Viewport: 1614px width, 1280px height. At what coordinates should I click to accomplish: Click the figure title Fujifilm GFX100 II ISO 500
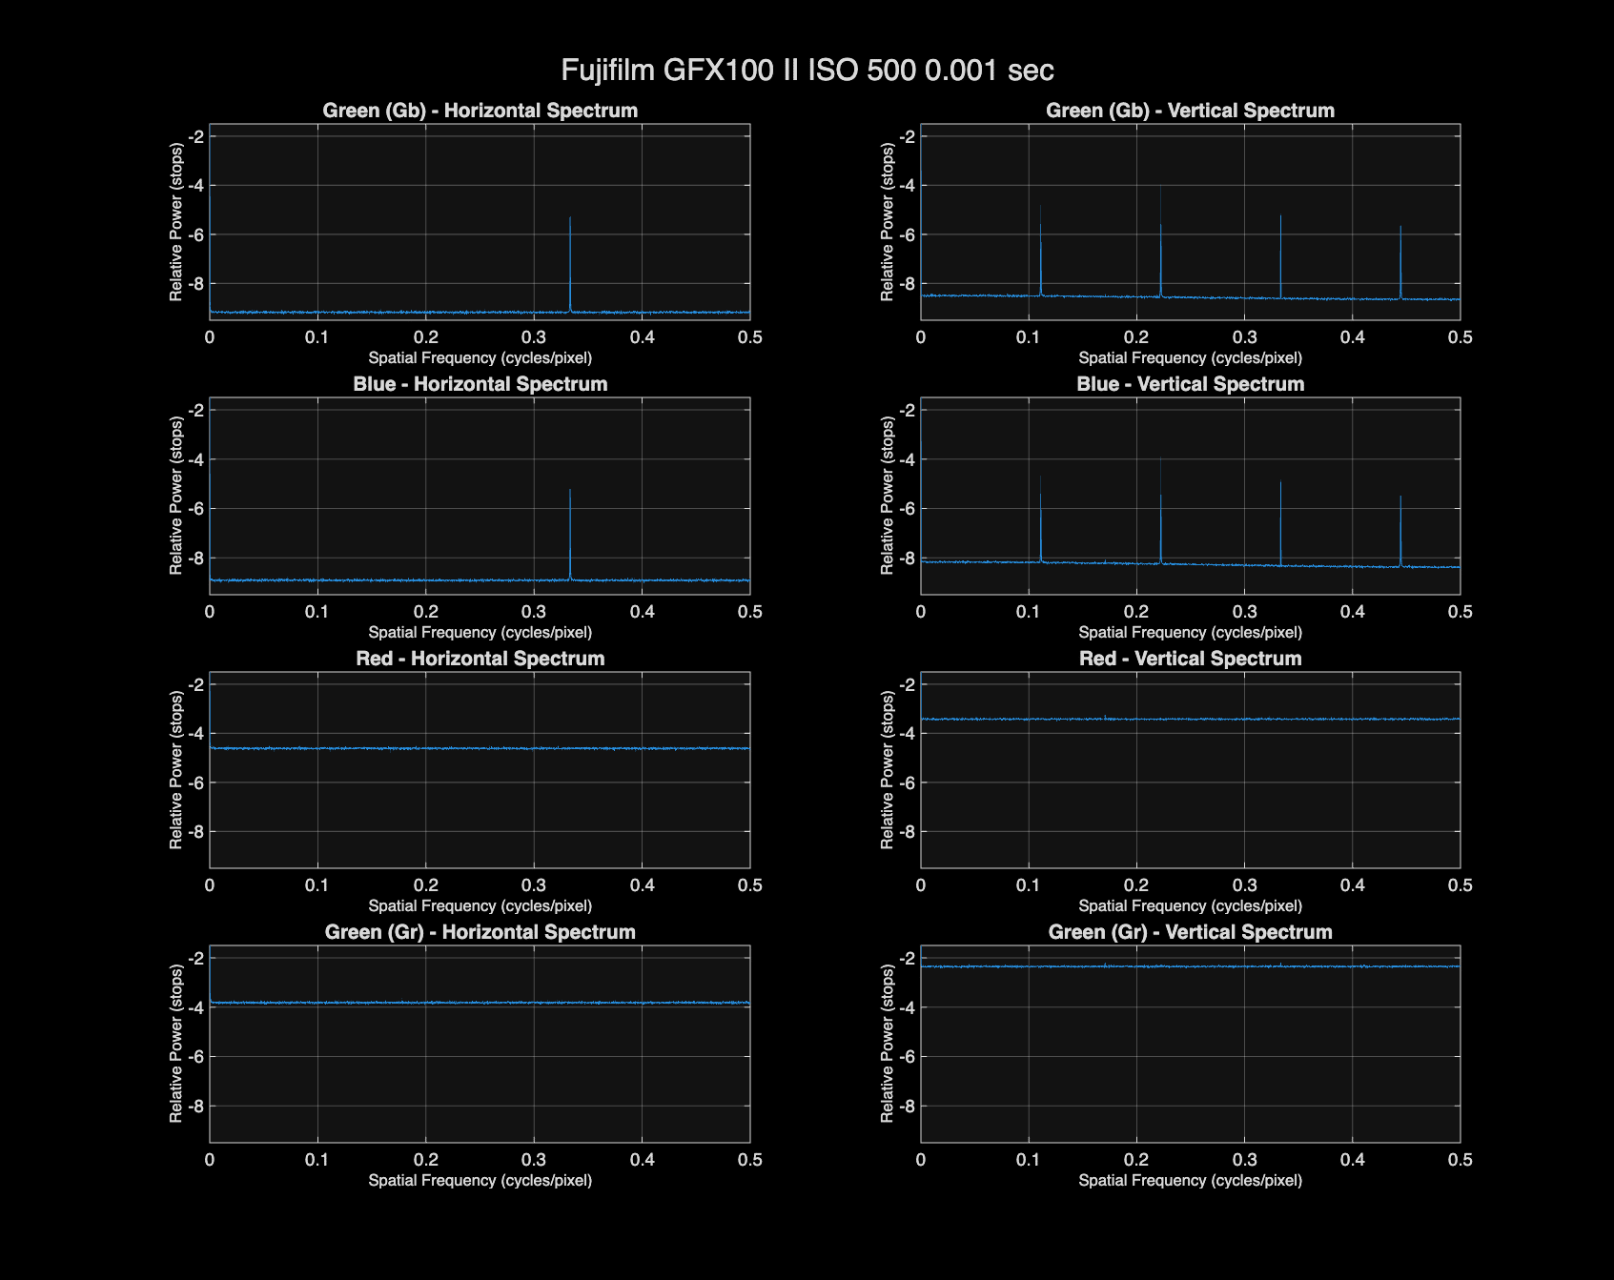[x=807, y=70]
